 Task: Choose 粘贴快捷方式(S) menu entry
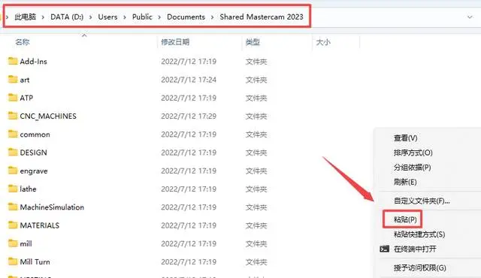pyautogui.click(x=419, y=234)
